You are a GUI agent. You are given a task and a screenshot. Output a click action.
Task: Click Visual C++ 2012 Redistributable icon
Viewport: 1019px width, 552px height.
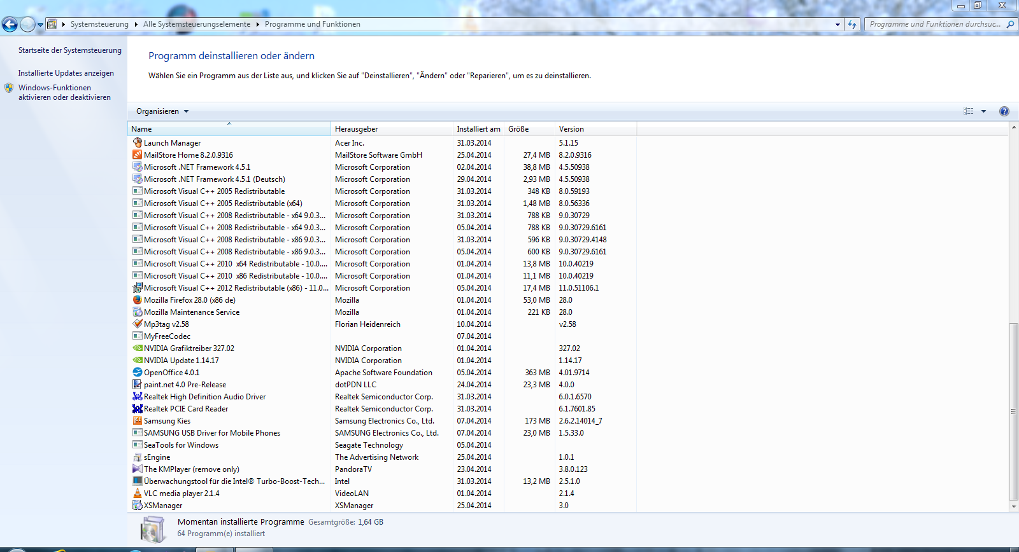138,287
